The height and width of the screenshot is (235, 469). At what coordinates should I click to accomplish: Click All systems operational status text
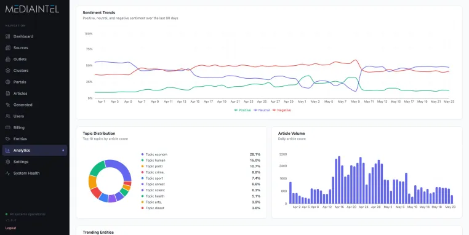point(28,214)
